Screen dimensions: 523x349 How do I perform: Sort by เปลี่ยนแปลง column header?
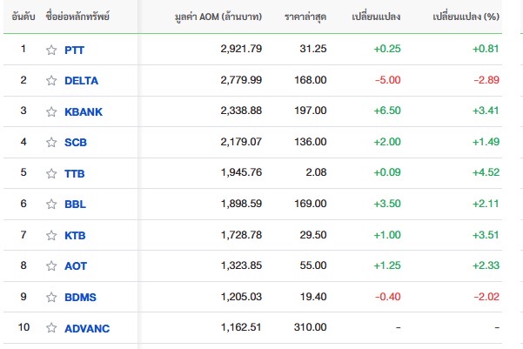[376, 17]
